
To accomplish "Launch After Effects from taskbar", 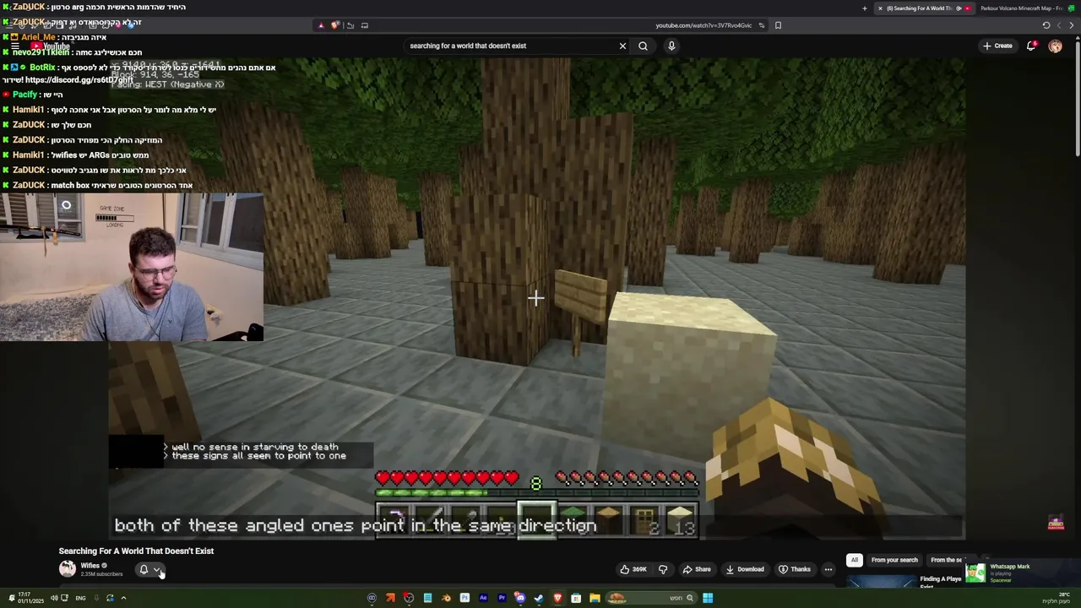I will click(x=483, y=598).
